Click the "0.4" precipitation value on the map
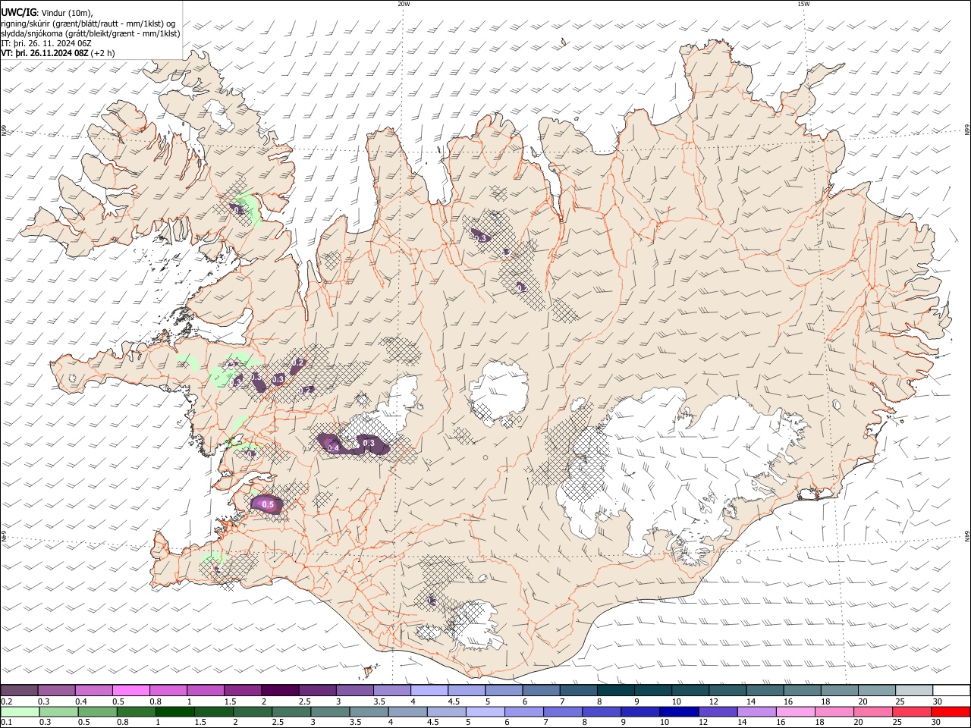Viewport: 971px width, 728px height. point(332,449)
